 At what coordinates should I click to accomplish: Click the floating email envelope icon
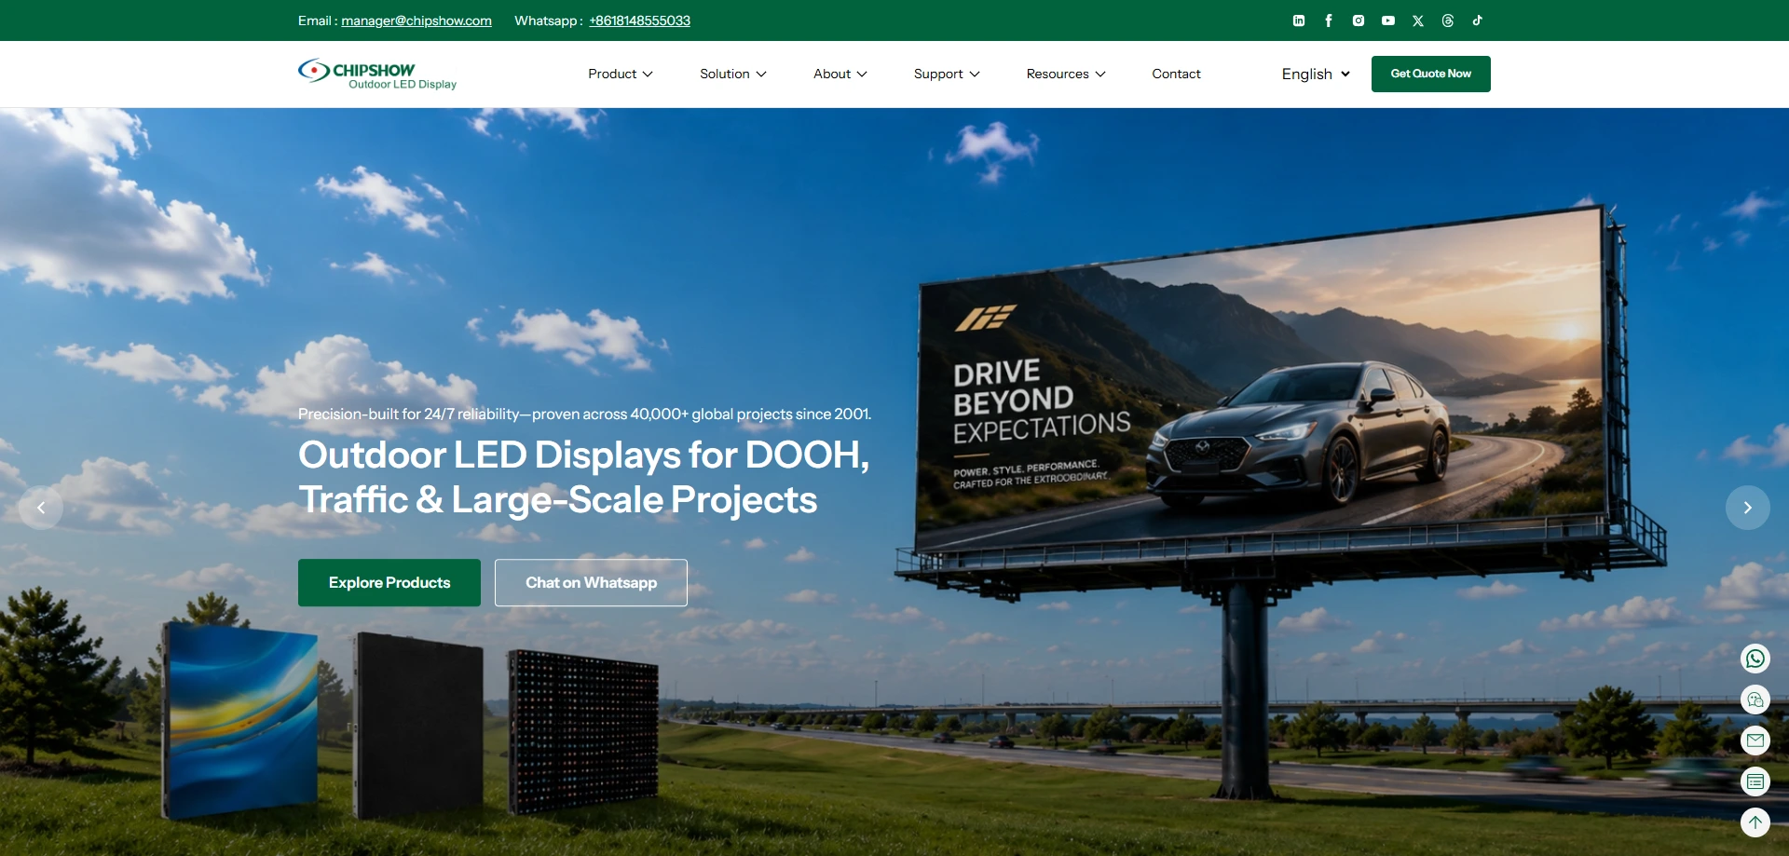point(1755,741)
